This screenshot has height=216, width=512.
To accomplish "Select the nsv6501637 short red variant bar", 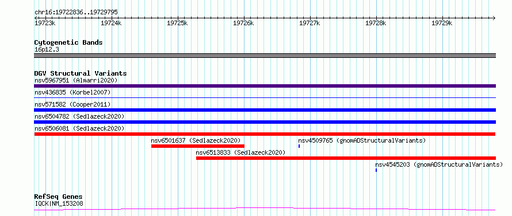I will click(198, 146).
